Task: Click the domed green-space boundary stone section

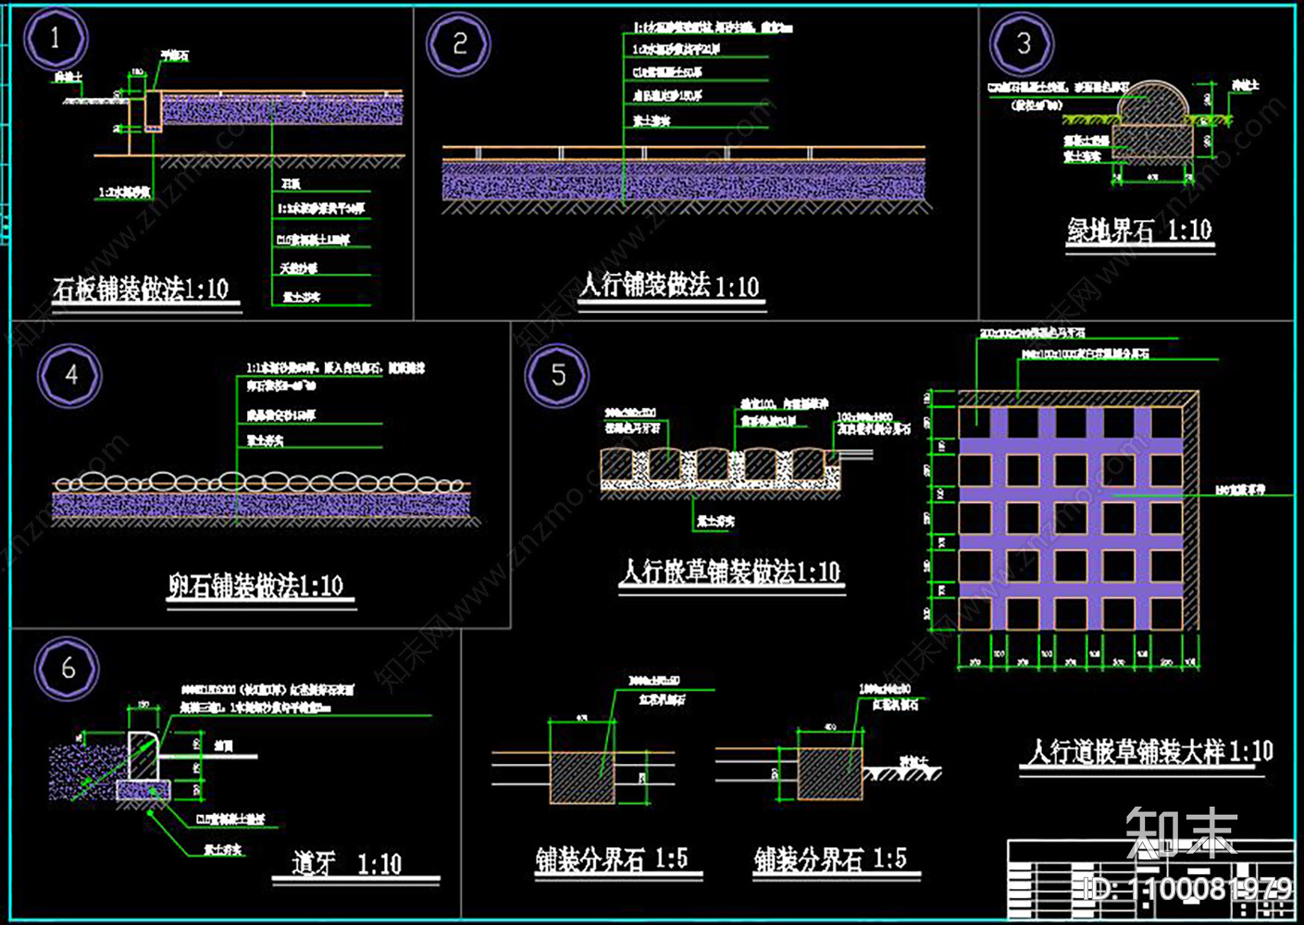Action: 1151,120
